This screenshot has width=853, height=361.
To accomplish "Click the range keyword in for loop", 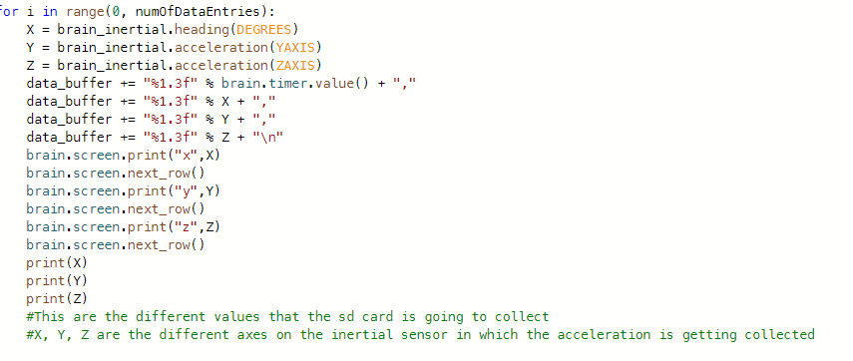I will (x=81, y=11).
